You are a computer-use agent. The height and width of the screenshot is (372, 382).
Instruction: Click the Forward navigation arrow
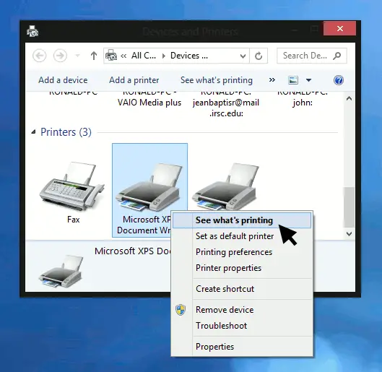(60, 56)
